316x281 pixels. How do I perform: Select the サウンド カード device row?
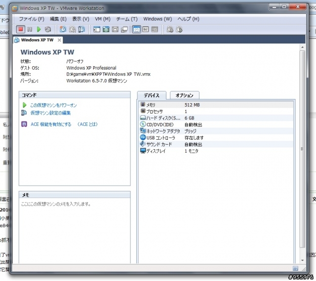216,144
